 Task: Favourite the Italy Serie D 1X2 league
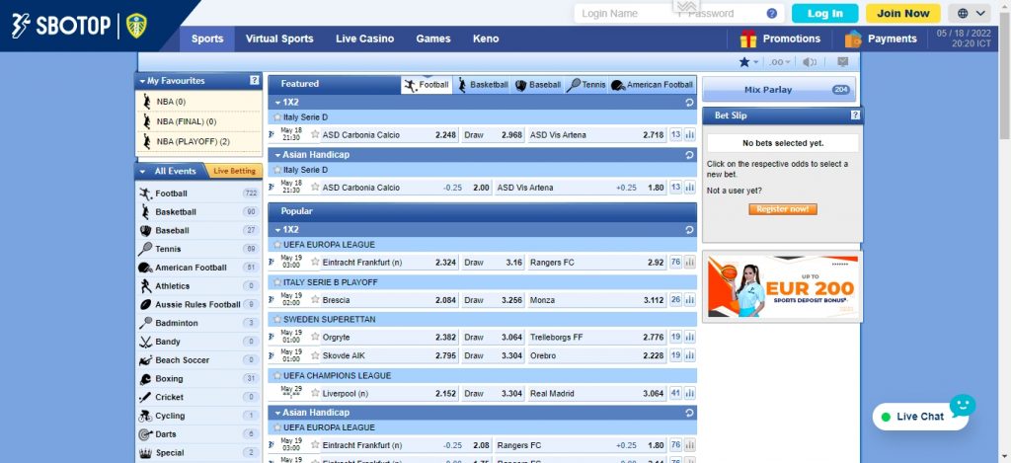pyautogui.click(x=277, y=117)
